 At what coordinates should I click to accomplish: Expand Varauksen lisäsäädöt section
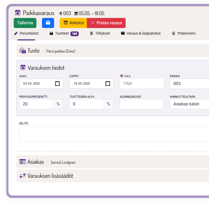click(x=50, y=176)
